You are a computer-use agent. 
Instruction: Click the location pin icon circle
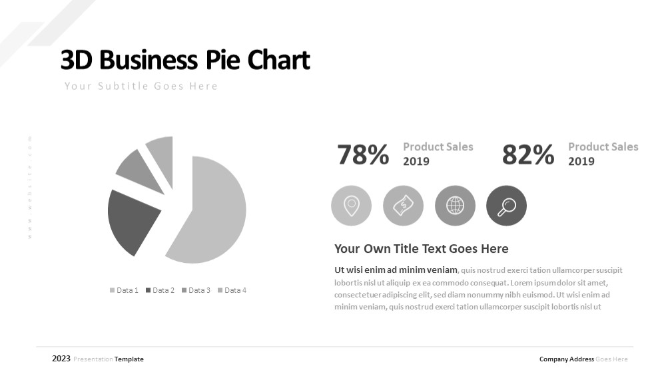[x=351, y=206]
